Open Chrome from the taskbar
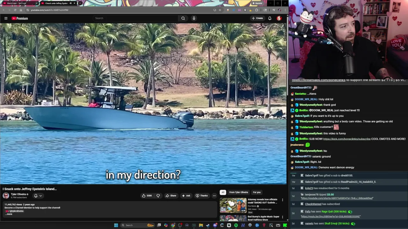408x229 pixels. [173, 225]
